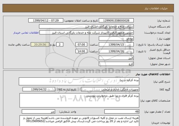Click the label نام دستگاه خریدار
The height and width of the screenshot is (126, 179).
point(159,27)
